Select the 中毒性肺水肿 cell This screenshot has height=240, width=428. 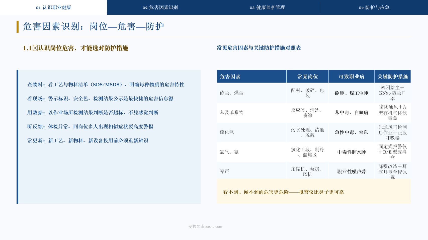pyautogui.click(x=351, y=152)
